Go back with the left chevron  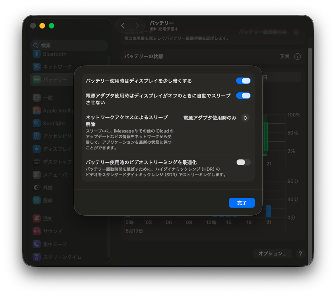click(123, 26)
